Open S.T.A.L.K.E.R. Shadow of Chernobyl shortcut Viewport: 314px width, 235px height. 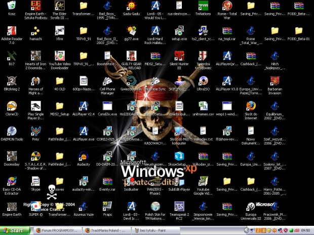35,156
